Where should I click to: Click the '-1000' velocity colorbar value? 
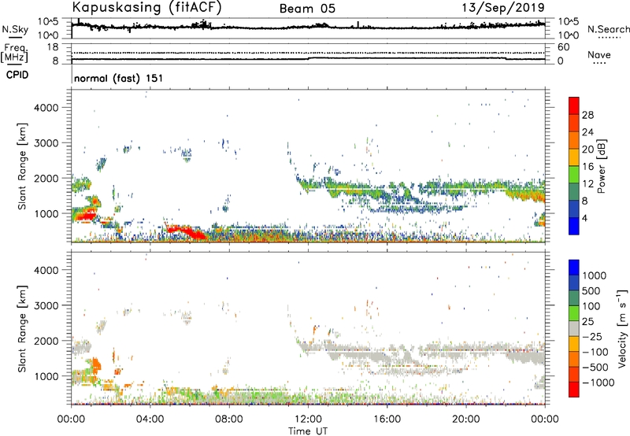pos(598,382)
